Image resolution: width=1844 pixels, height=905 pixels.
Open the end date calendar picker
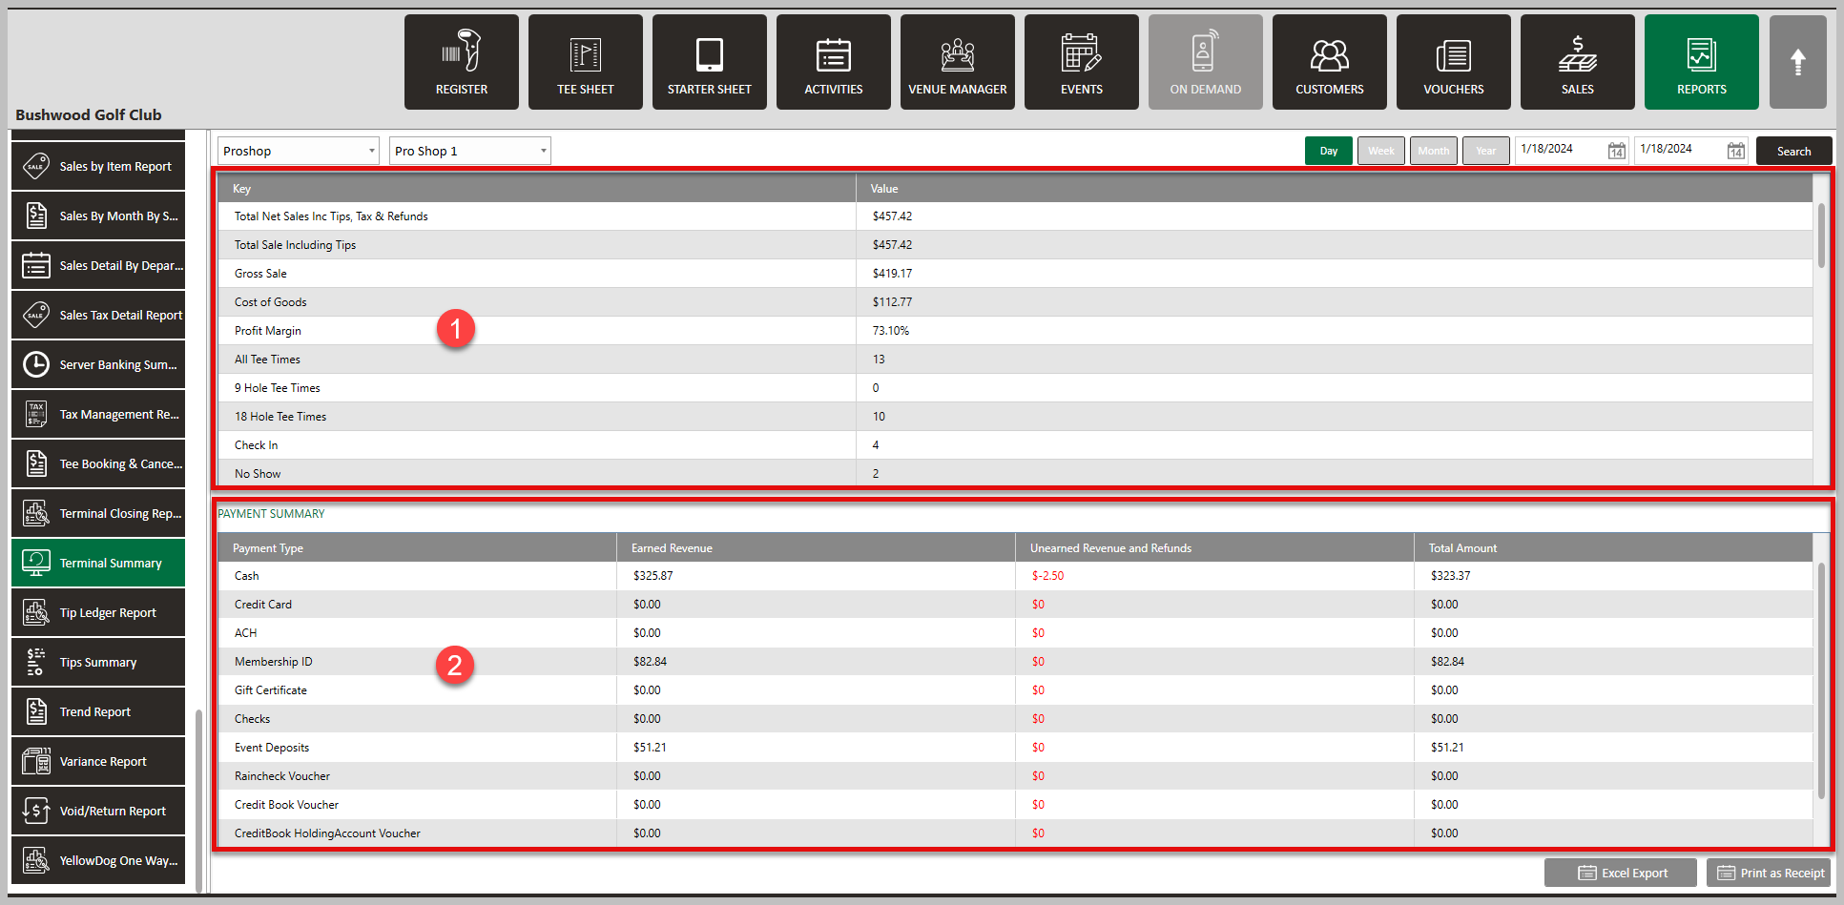point(1735,151)
